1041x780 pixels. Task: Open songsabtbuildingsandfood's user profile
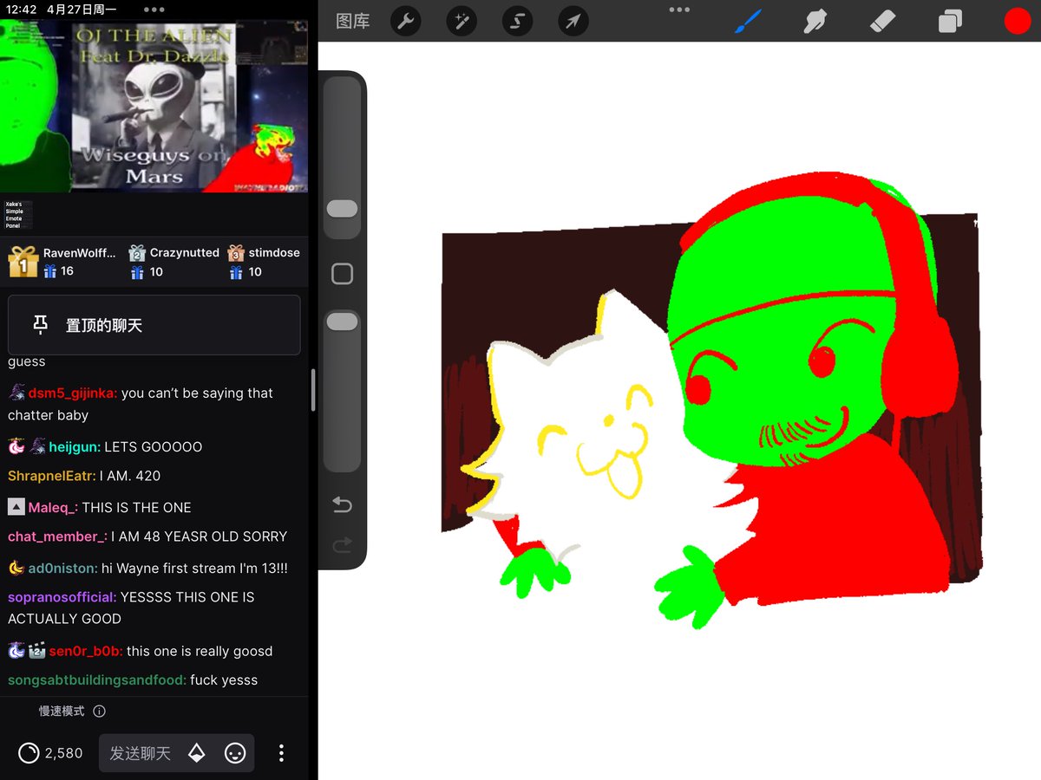(x=97, y=680)
